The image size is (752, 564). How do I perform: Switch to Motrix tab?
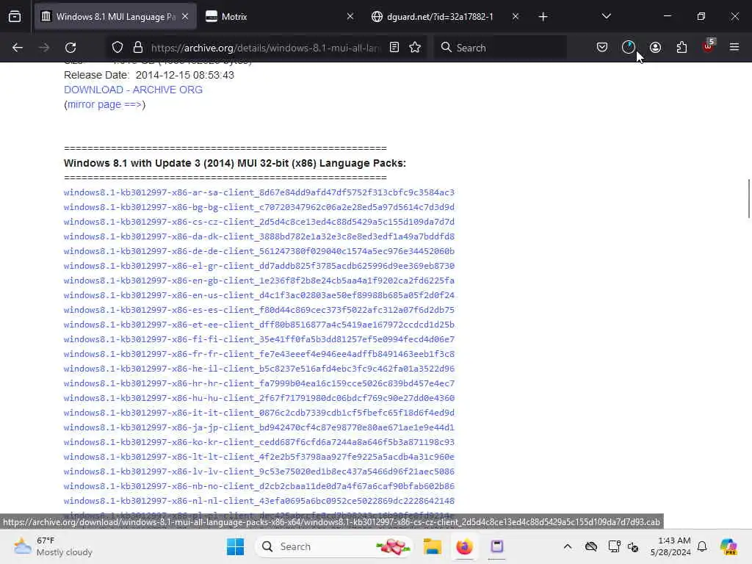click(280, 17)
